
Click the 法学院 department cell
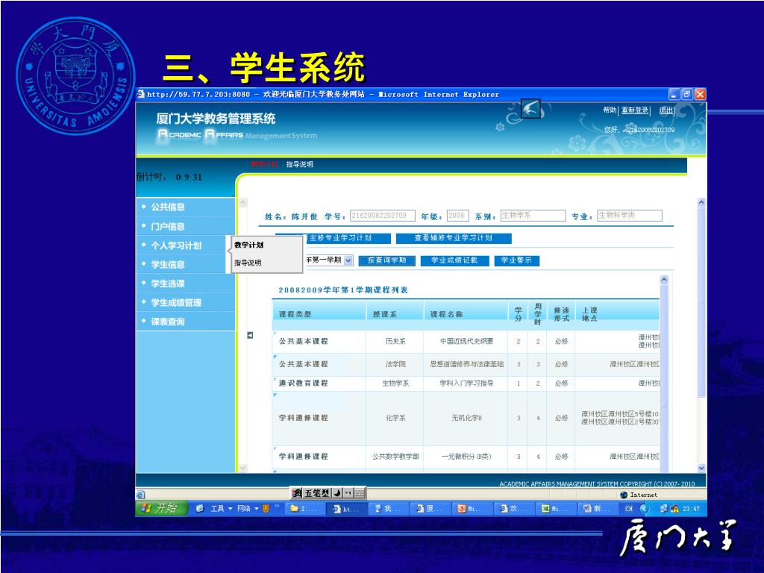coord(395,364)
